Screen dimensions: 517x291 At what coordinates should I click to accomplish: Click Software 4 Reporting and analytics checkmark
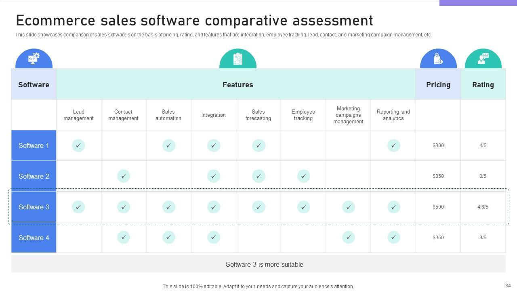pos(394,238)
